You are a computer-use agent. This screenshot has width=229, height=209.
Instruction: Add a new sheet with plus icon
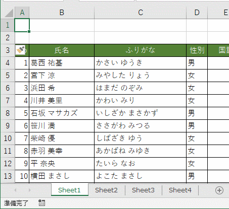click(219, 190)
